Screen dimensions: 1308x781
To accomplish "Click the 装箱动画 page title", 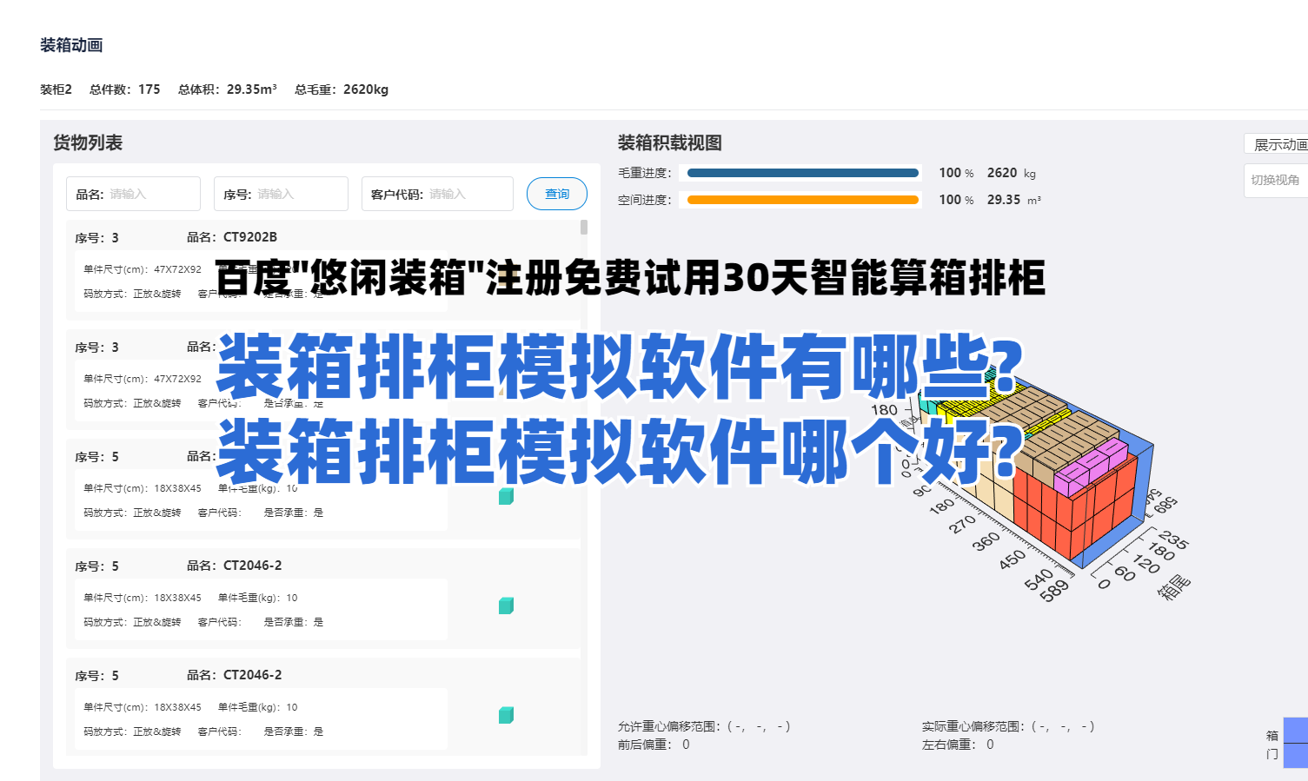I will 71,45.
